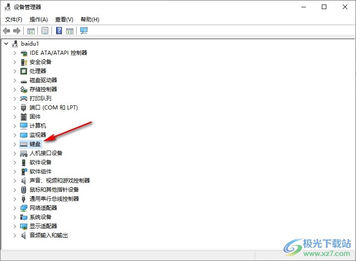Screen dimensions: 356x261
Task: Expand the 网络适配器 category
Action: (x=15, y=208)
